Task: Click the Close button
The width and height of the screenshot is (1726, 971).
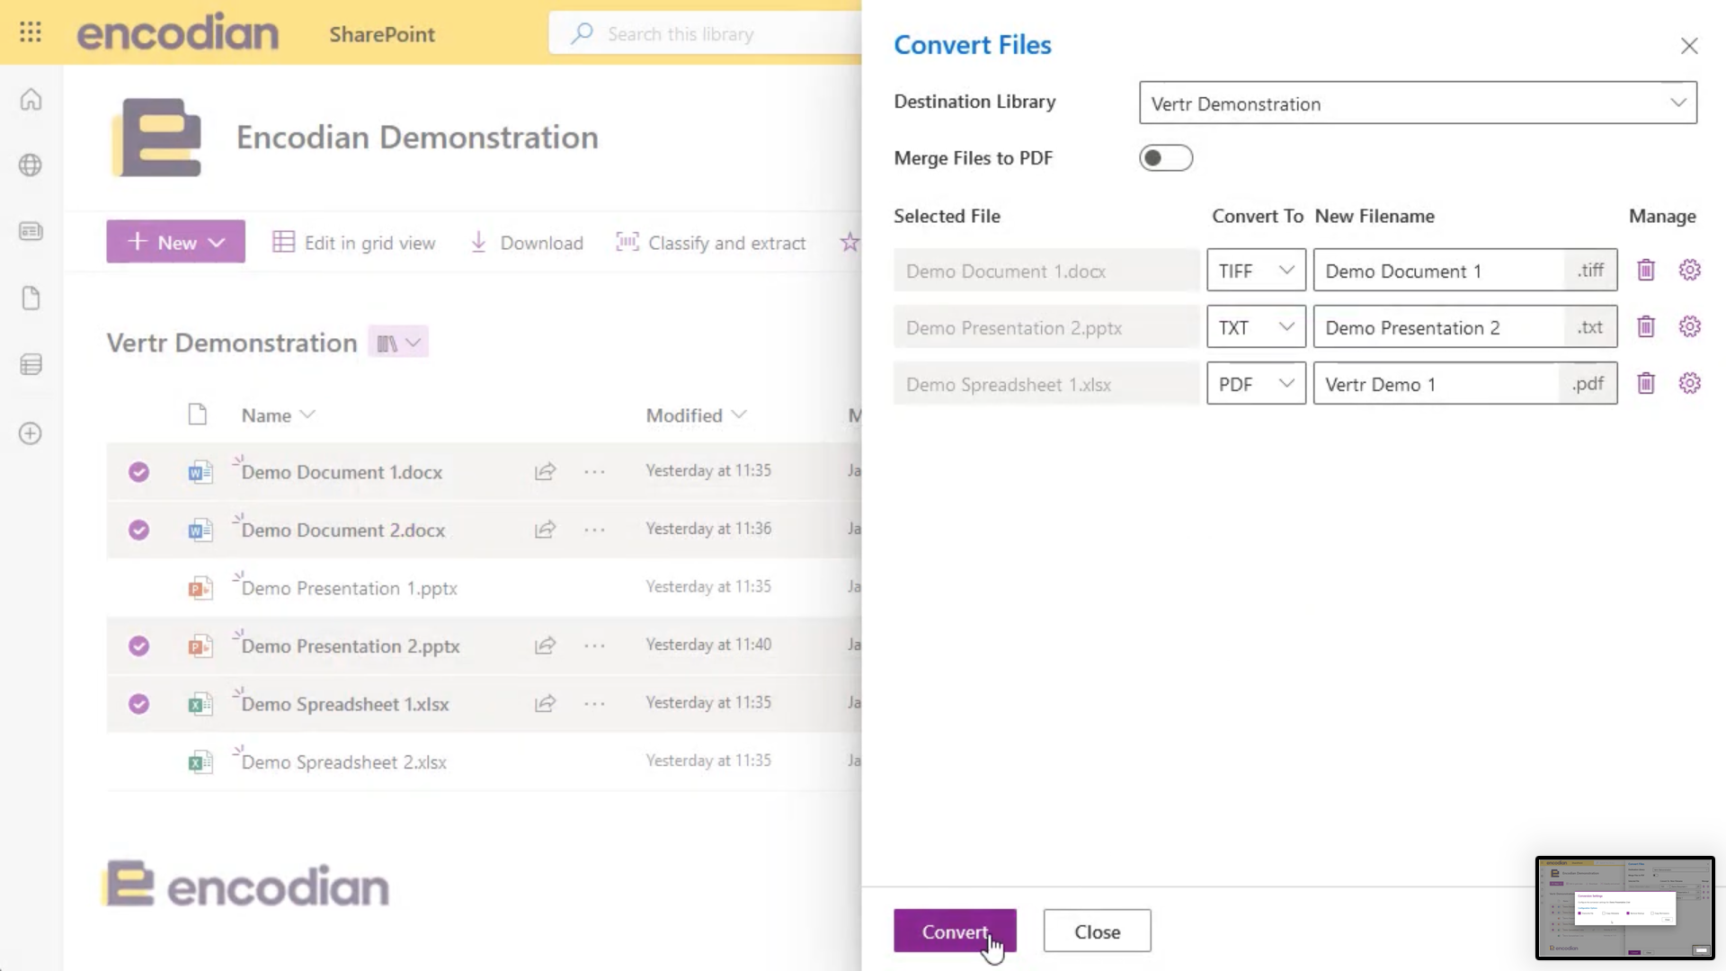Action: pos(1097,931)
